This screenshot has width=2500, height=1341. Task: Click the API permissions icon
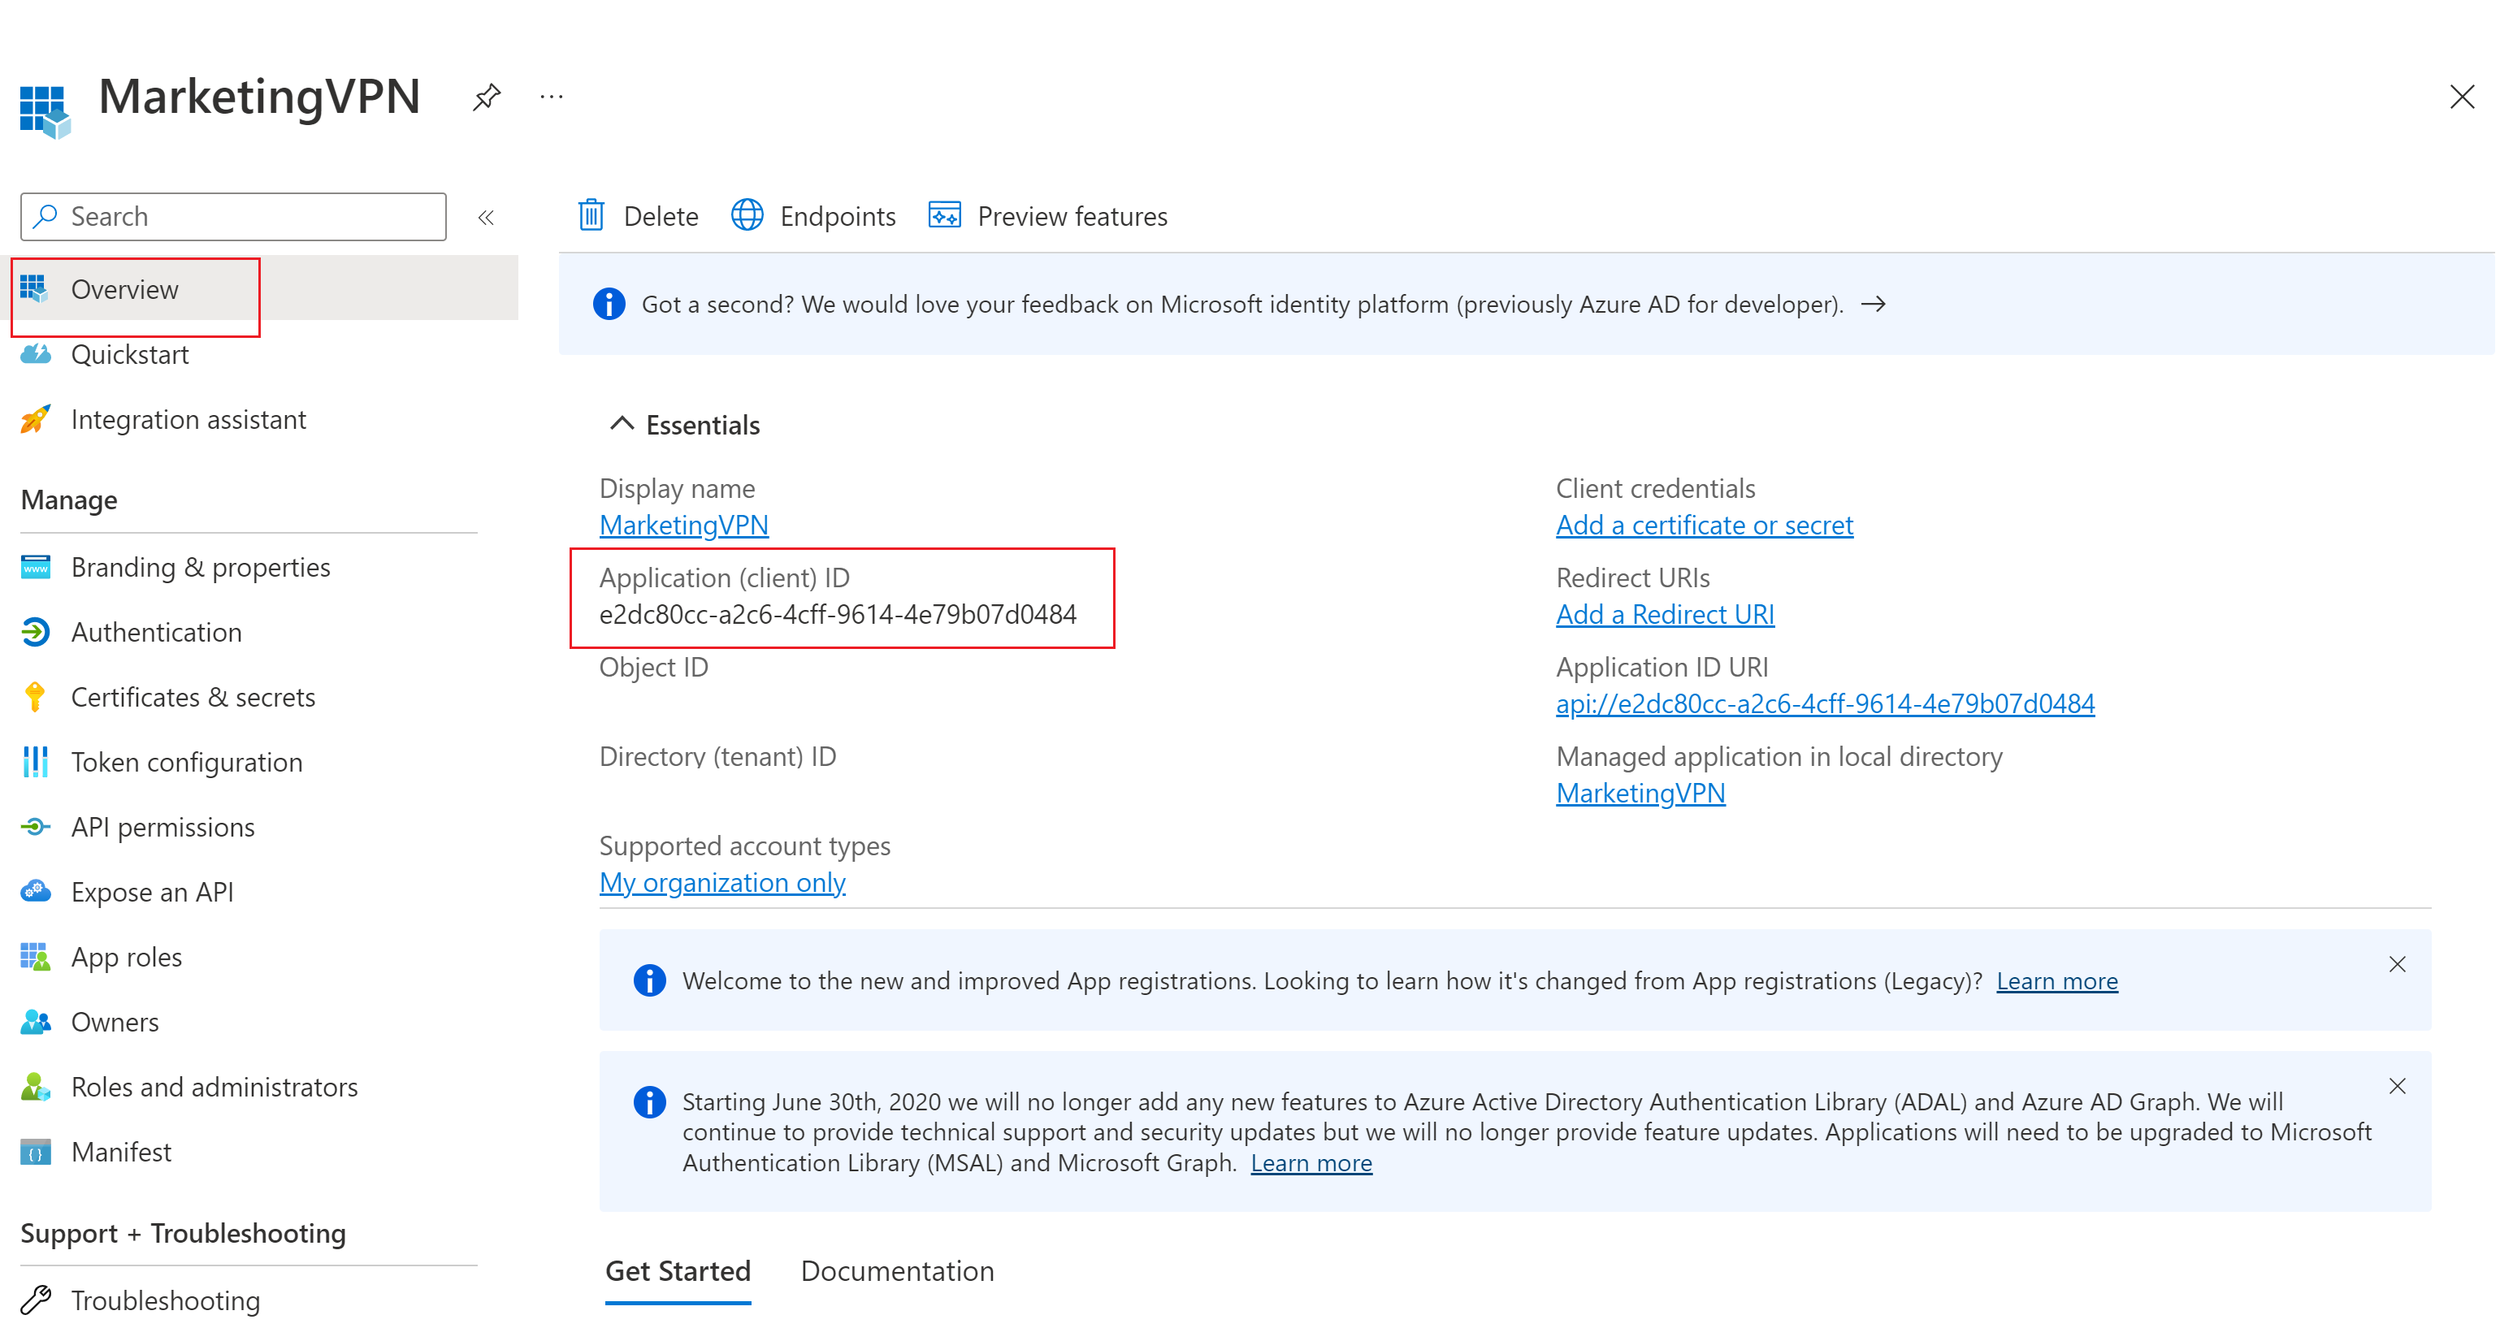[x=35, y=827]
